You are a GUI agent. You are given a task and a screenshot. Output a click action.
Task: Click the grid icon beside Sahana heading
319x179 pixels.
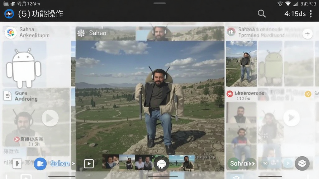coord(231,32)
